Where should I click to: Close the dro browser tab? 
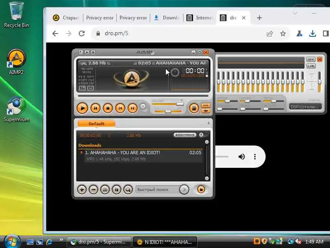pos(244,18)
